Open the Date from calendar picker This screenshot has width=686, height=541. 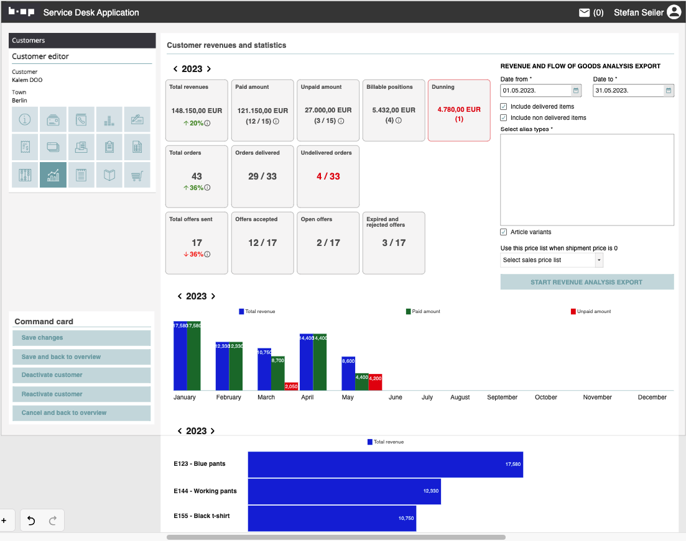pos(576,91)
